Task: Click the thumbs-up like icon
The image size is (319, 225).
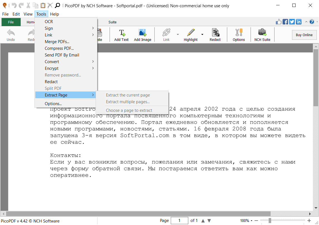Action: click(278, 22)
